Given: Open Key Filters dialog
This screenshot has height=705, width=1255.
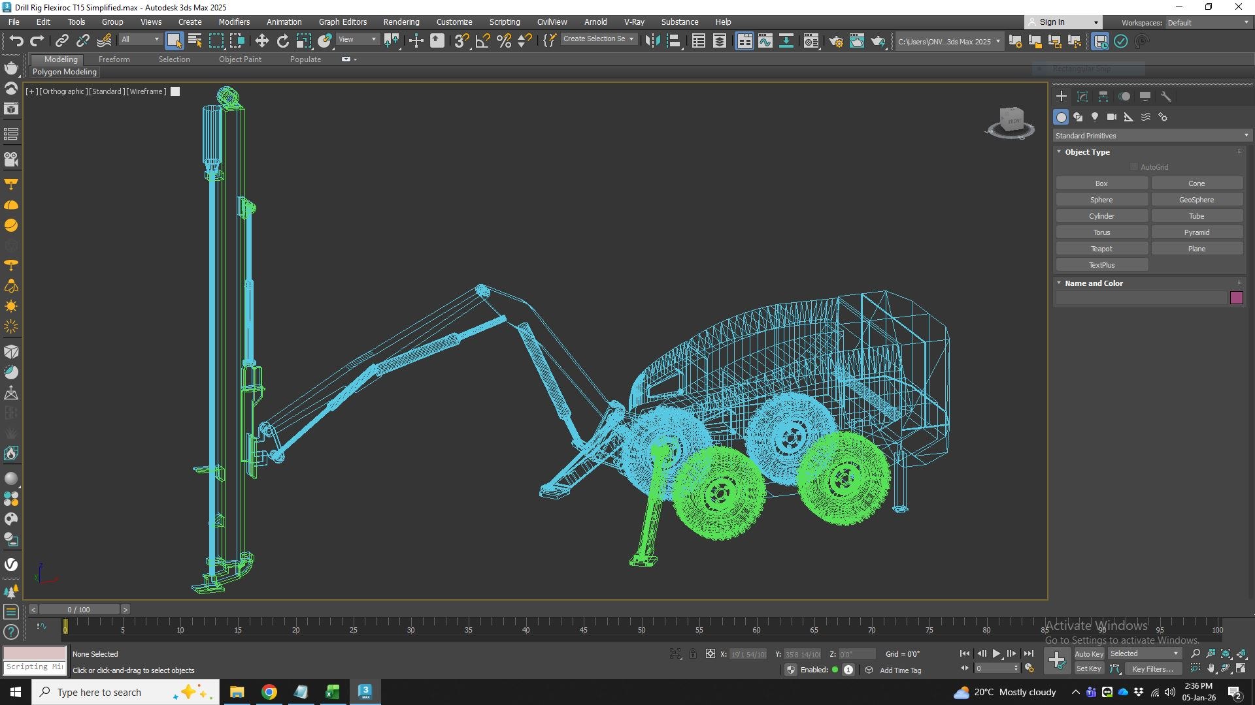Looking at the screenshot, I should (1152, 669).
